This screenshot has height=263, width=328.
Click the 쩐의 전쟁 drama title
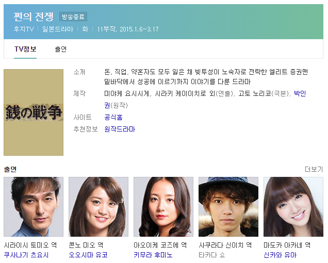(34, 17)
